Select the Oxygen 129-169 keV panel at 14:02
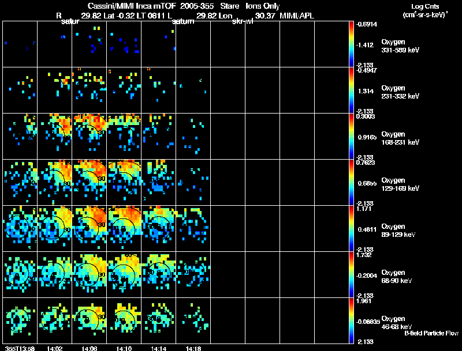This screenshot has height=351, width=462. pos(54,183)
